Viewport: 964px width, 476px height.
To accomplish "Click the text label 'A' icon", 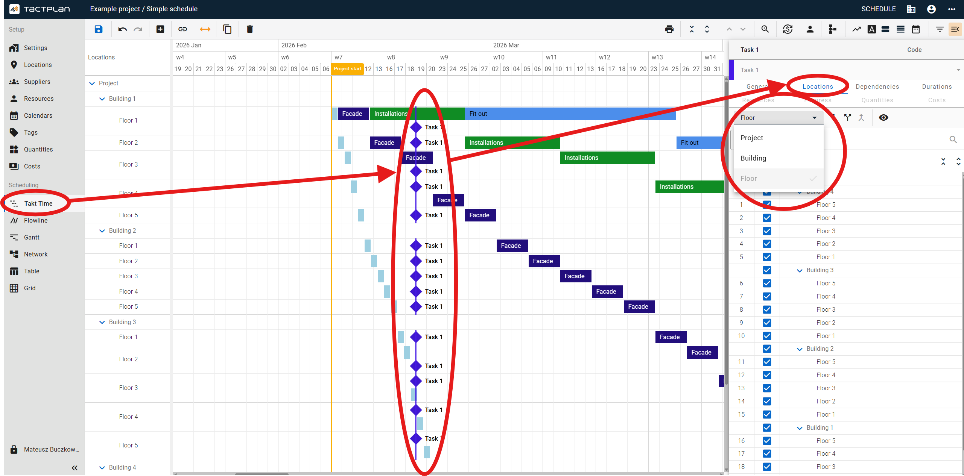I will [872, 29].
